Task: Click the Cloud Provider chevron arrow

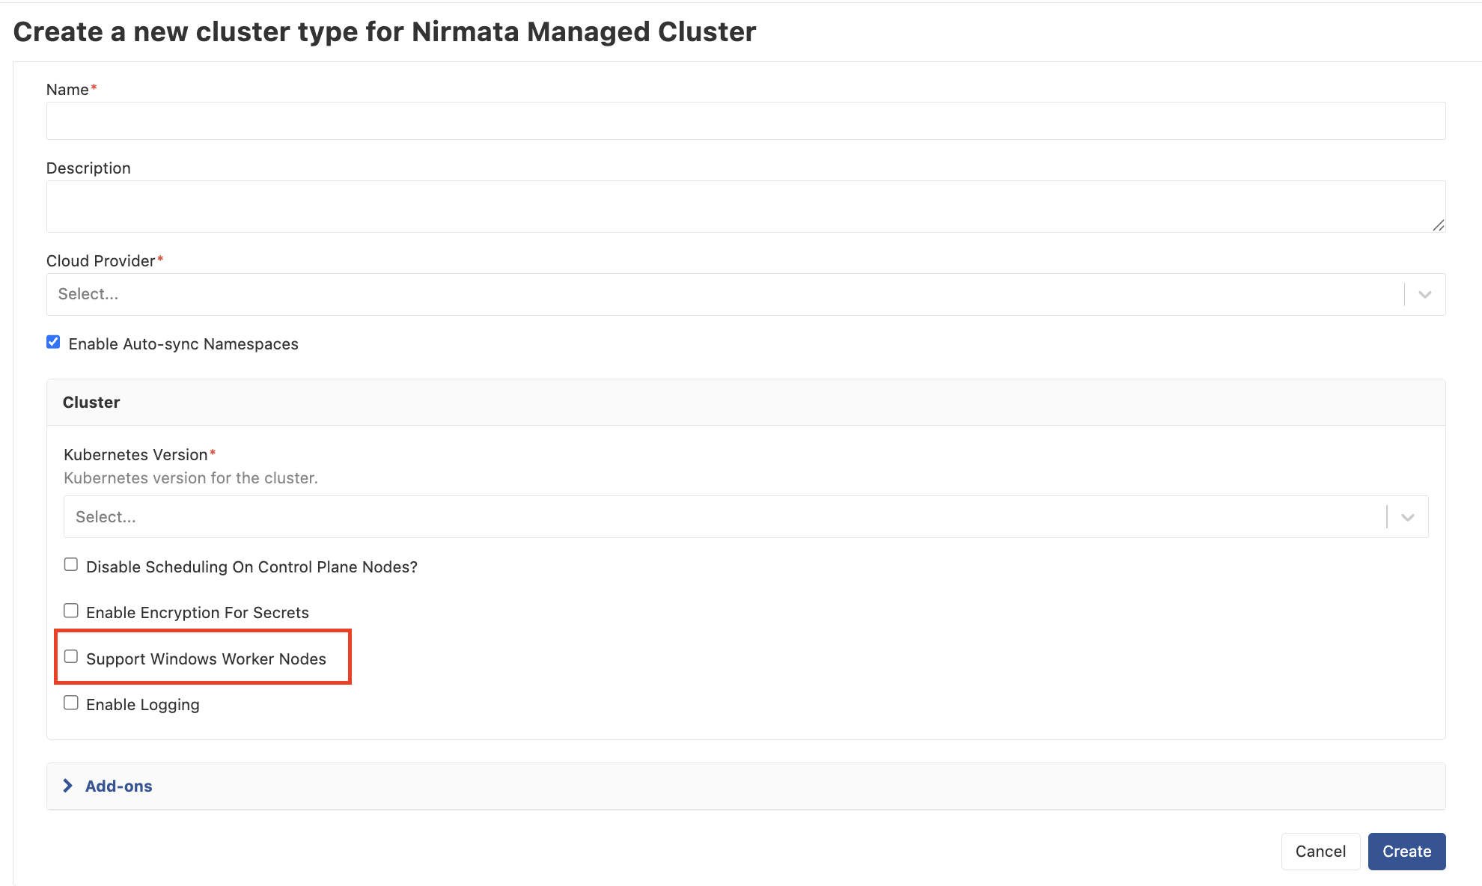Action: coord(1424,294)
